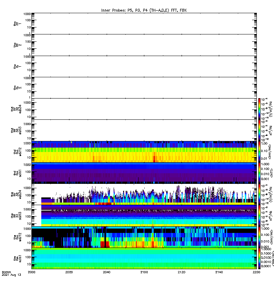Image resolution: width=274 pixels, height=293 pixels.
Task: Click the color bar beside the fbk scm1 panel
Action: coord(259,259)
